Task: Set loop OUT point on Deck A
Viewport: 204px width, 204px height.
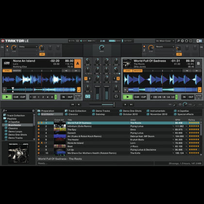Action: (70, 97)
